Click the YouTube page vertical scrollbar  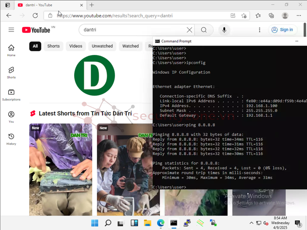(305, 30)
